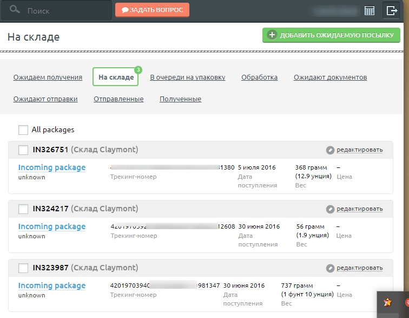409x318 pixels.
Task: Open Incoming package link under IN324217
Action: click(x=51, y=226)
